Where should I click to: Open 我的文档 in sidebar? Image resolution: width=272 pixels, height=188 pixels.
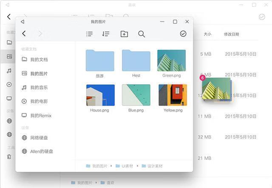pyautogui.click(x=39, y=60)
